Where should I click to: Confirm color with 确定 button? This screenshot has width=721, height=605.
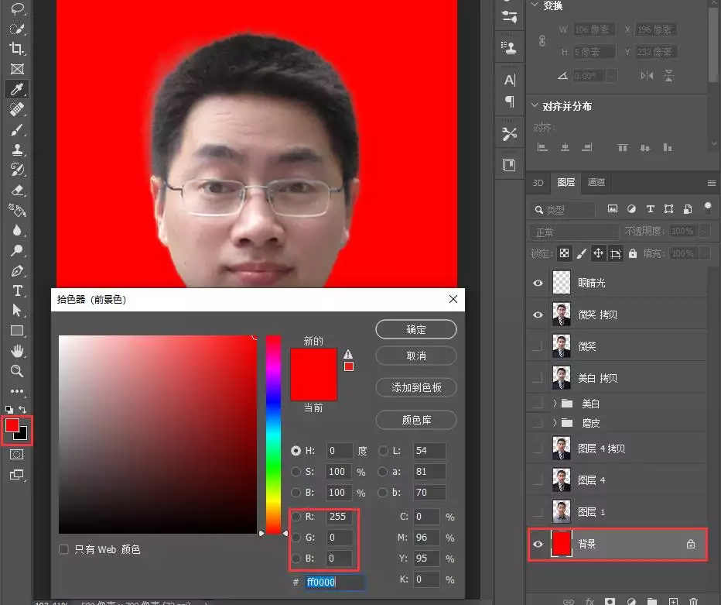tap(416, 329)
